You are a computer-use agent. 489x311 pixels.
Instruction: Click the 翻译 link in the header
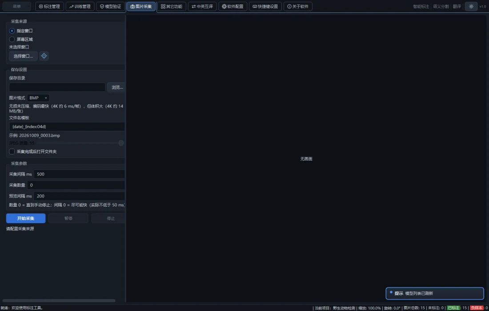click(457, 7)
